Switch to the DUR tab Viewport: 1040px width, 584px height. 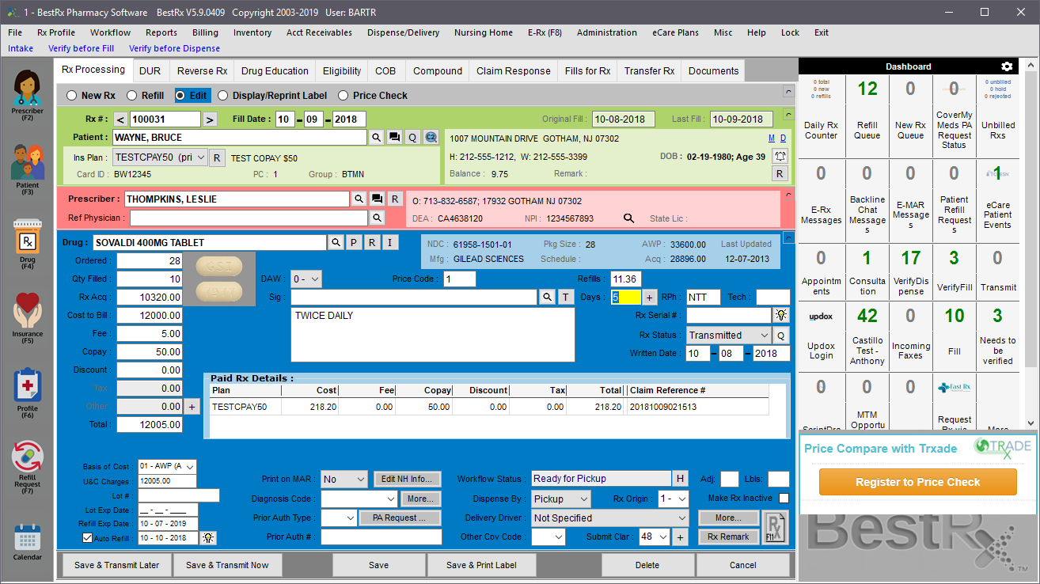point(150,70)
